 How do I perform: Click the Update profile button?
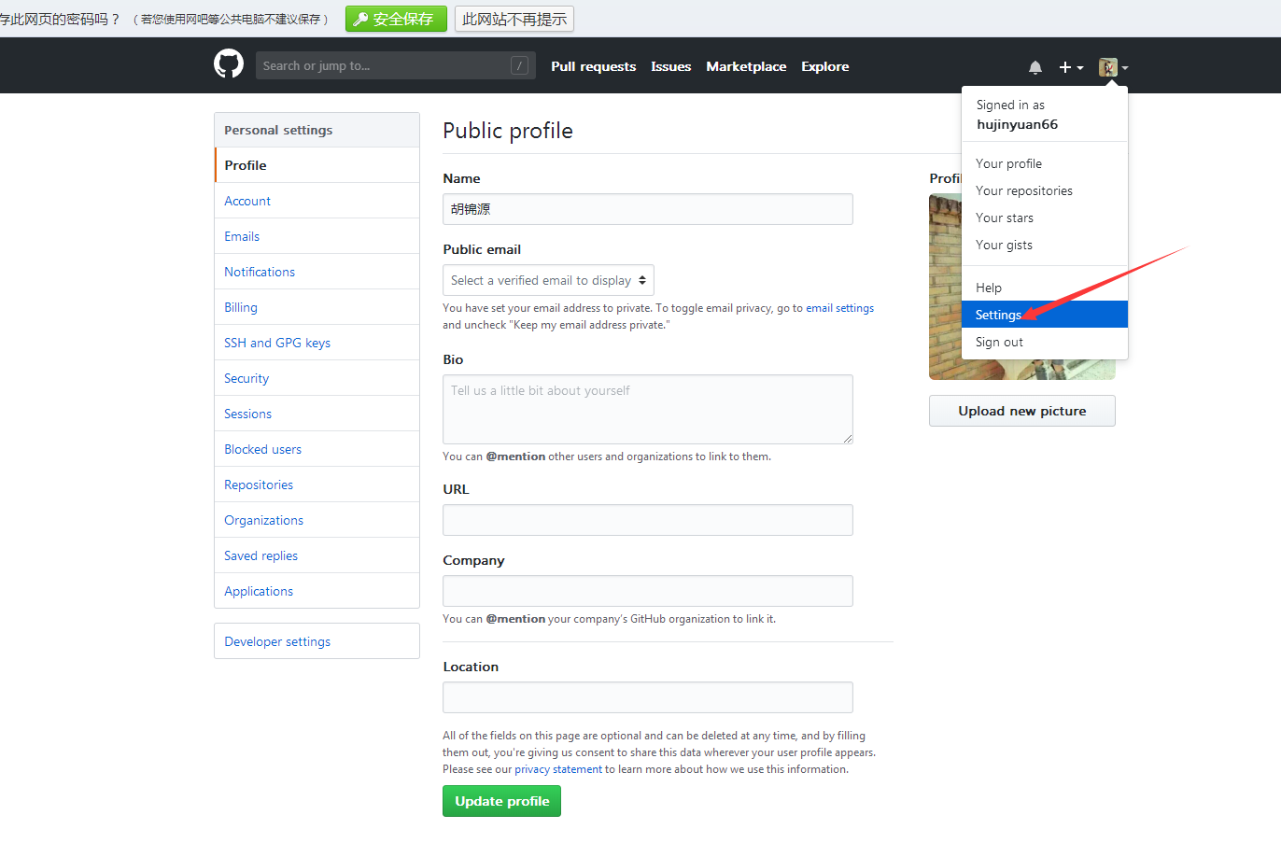point(501,801)
